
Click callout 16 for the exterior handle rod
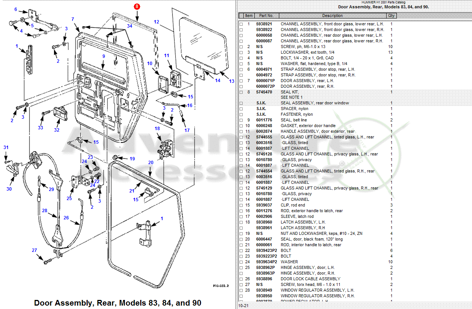click(190, 106)
